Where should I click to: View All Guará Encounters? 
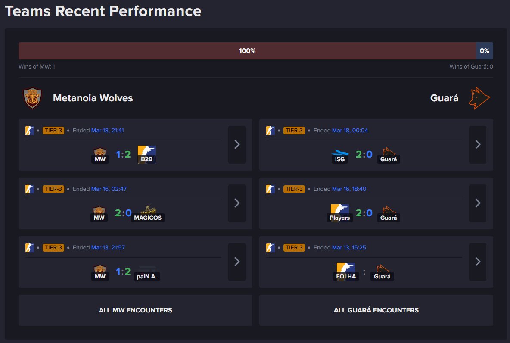pyautogui.click(x=376, y=310)
